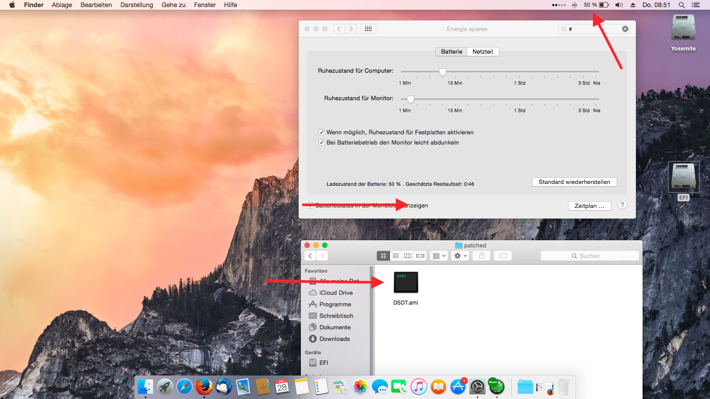Open the Notes app in the Dock
Screen dimensions: 710x399
pos(301,387)
